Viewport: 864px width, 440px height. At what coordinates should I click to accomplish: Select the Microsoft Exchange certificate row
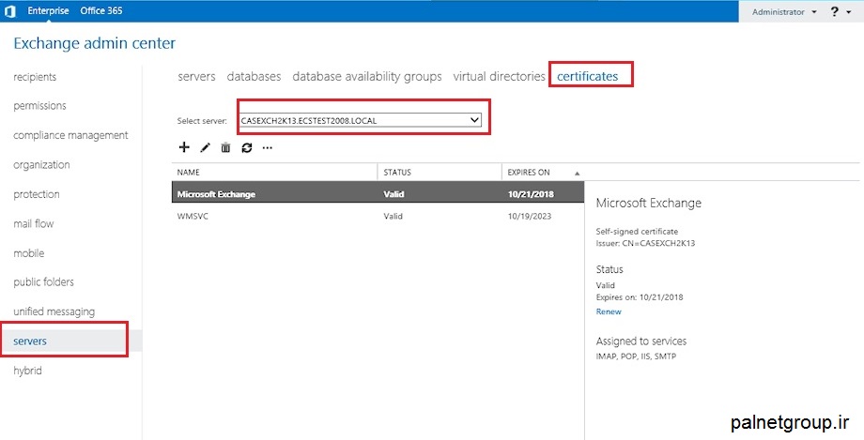coord(378,194)
